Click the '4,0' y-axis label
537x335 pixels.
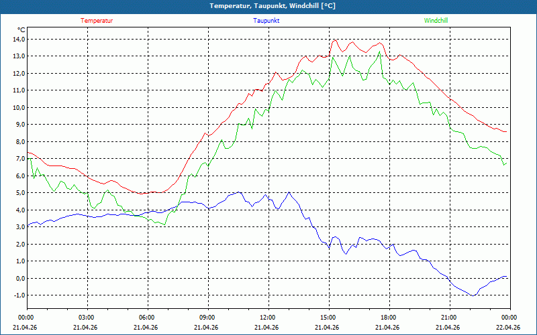(21, 210)
